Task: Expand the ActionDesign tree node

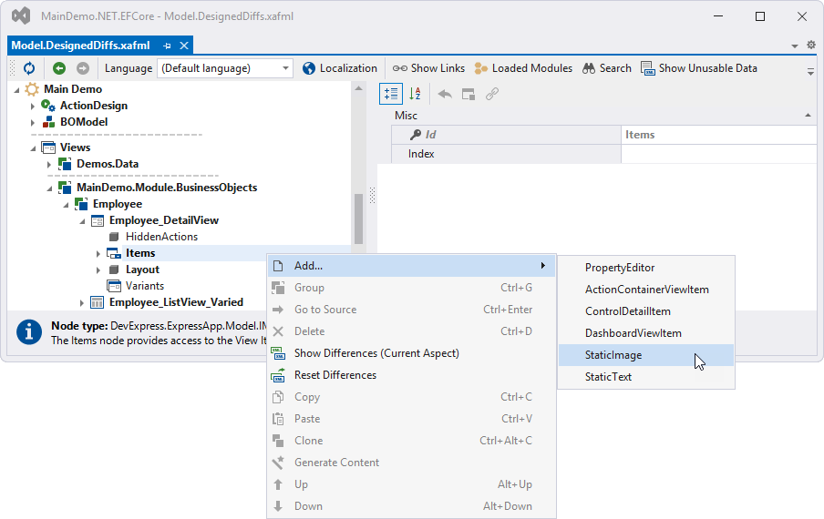Action: (33, 107)
